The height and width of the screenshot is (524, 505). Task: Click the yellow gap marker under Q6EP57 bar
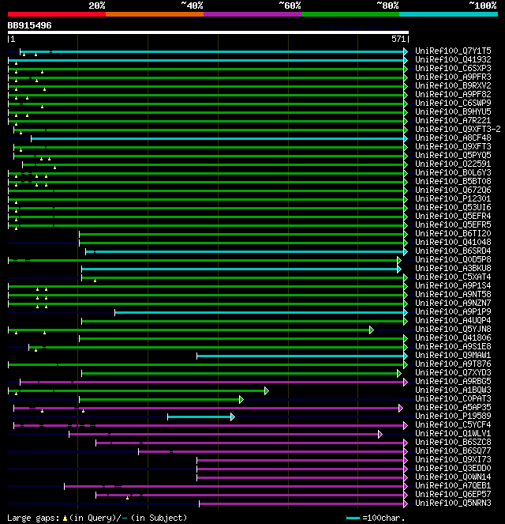click(127, 498)
